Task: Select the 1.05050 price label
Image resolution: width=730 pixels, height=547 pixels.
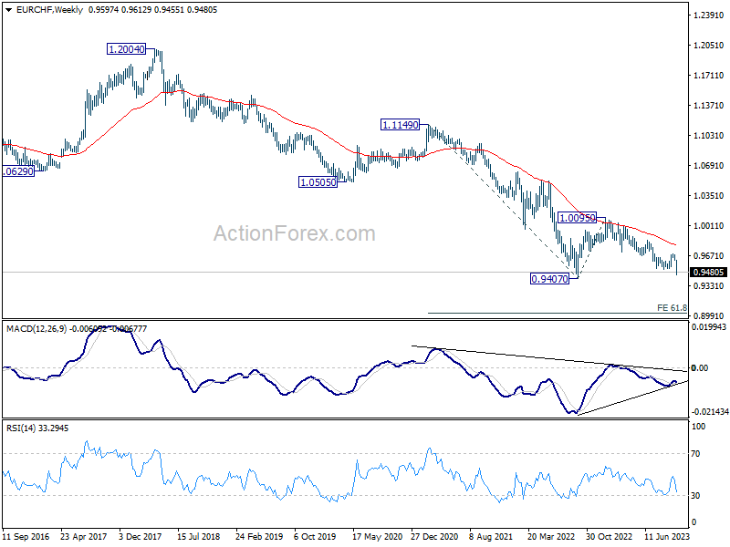Action: pos(318,182)
